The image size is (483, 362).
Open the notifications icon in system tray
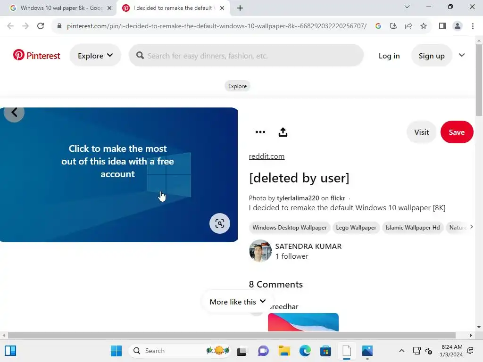[470, 351]
